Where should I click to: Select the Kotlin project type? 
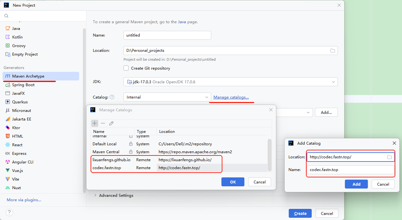(x=41, y=37)
